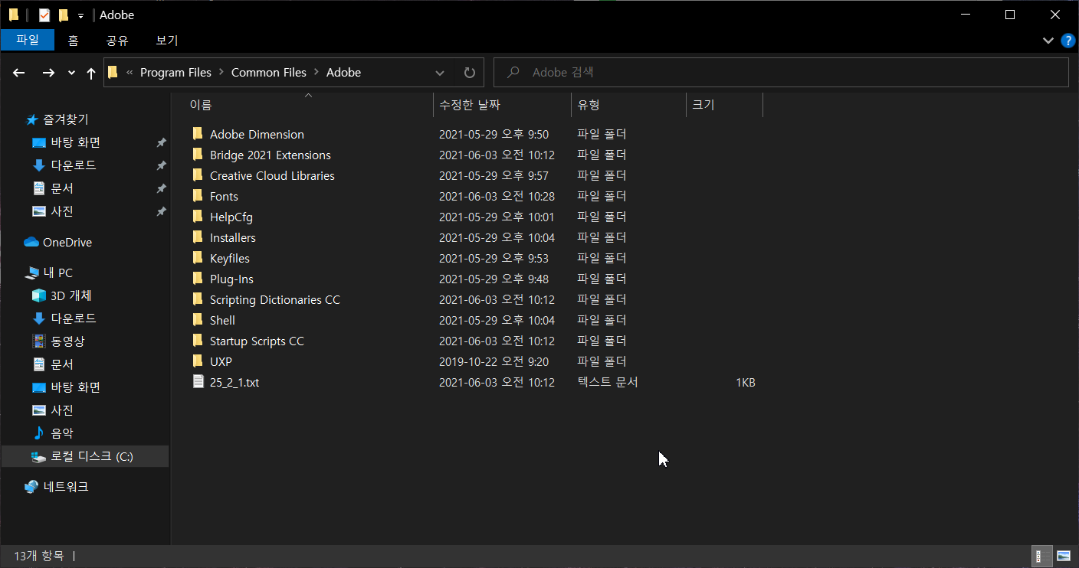Image resolution: width=1079 pixels, height=568 pixels.
Task: Click the Bridge 2021 Extensions folder icon
Action: [x=198, y=155]
